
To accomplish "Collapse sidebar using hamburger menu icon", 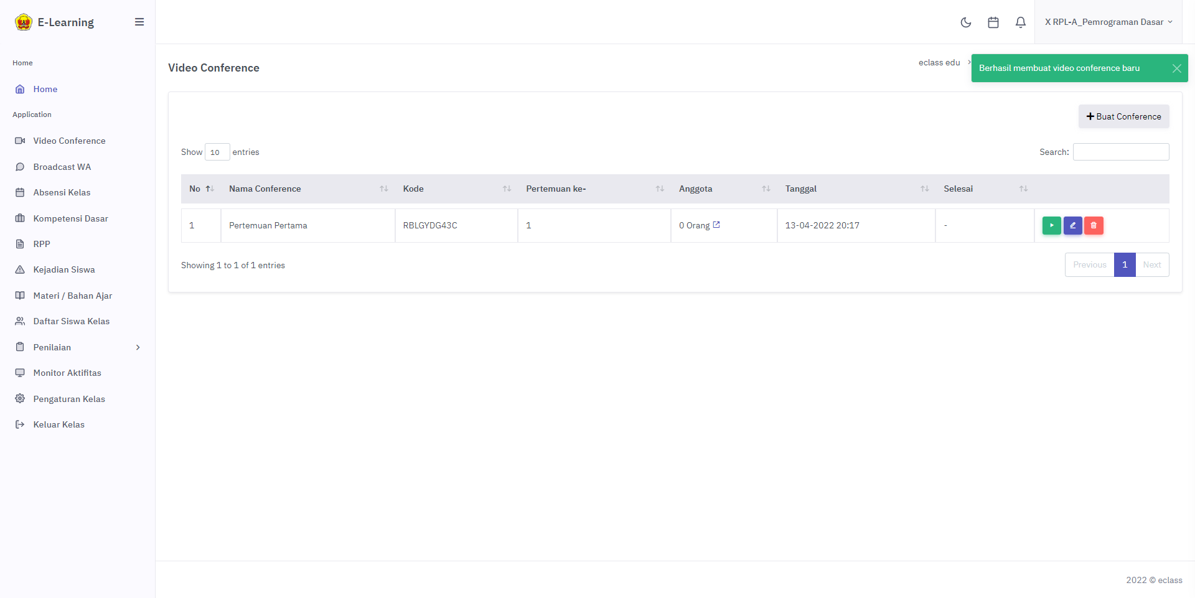I will [139, 22].
